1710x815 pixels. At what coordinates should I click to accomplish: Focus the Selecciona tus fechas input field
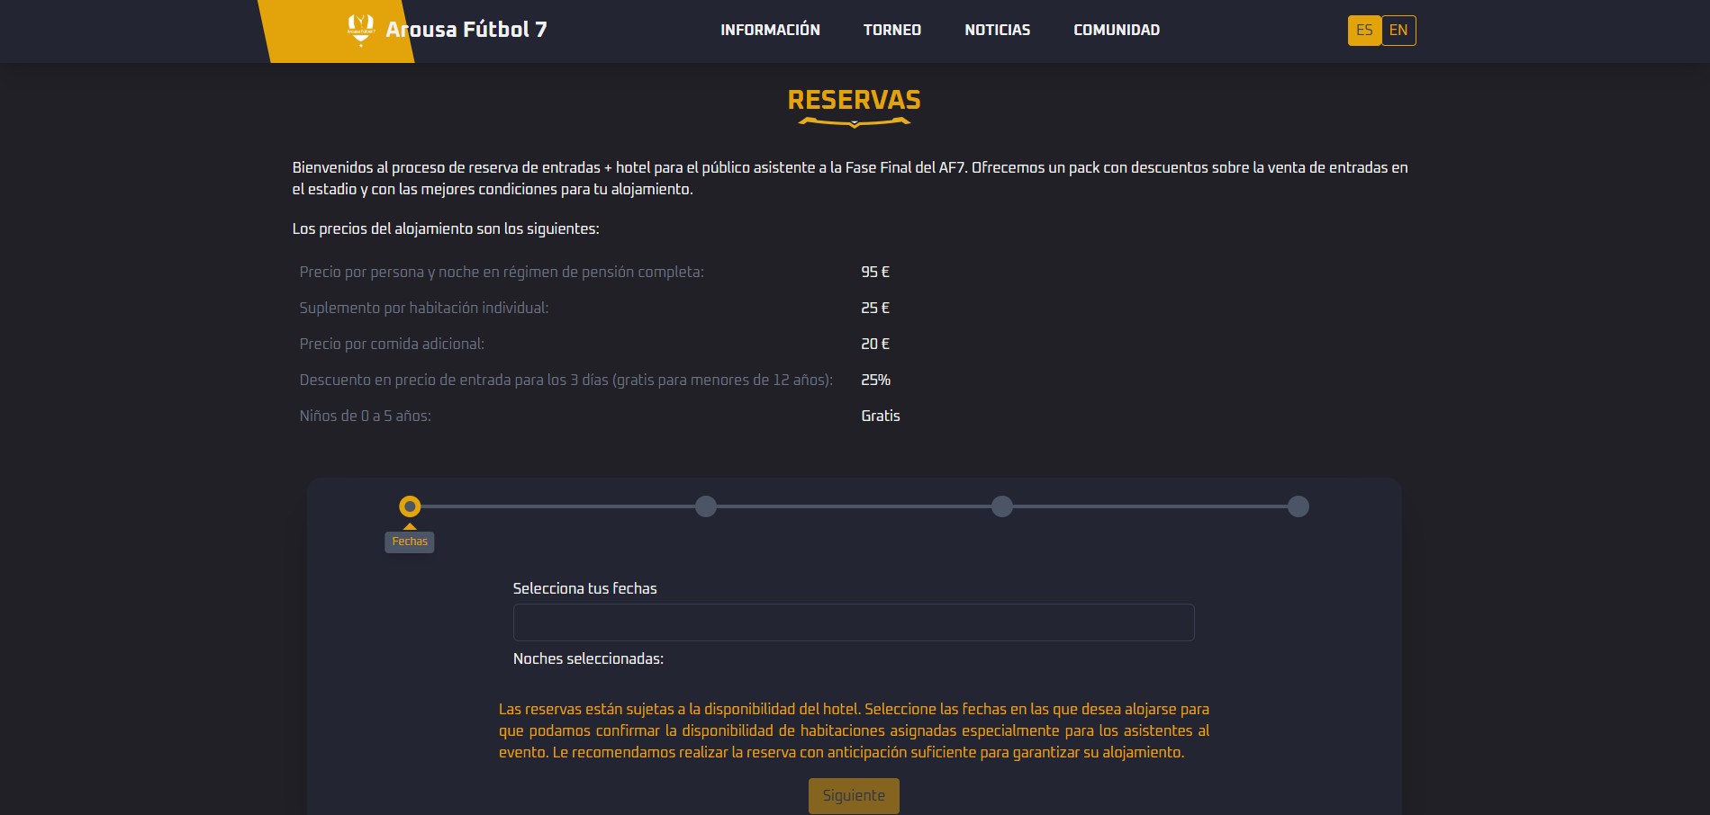(x=854, y=622)
